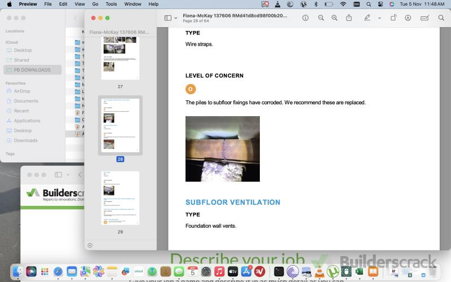Open Recent in Finder sidebar

(21, 111)
